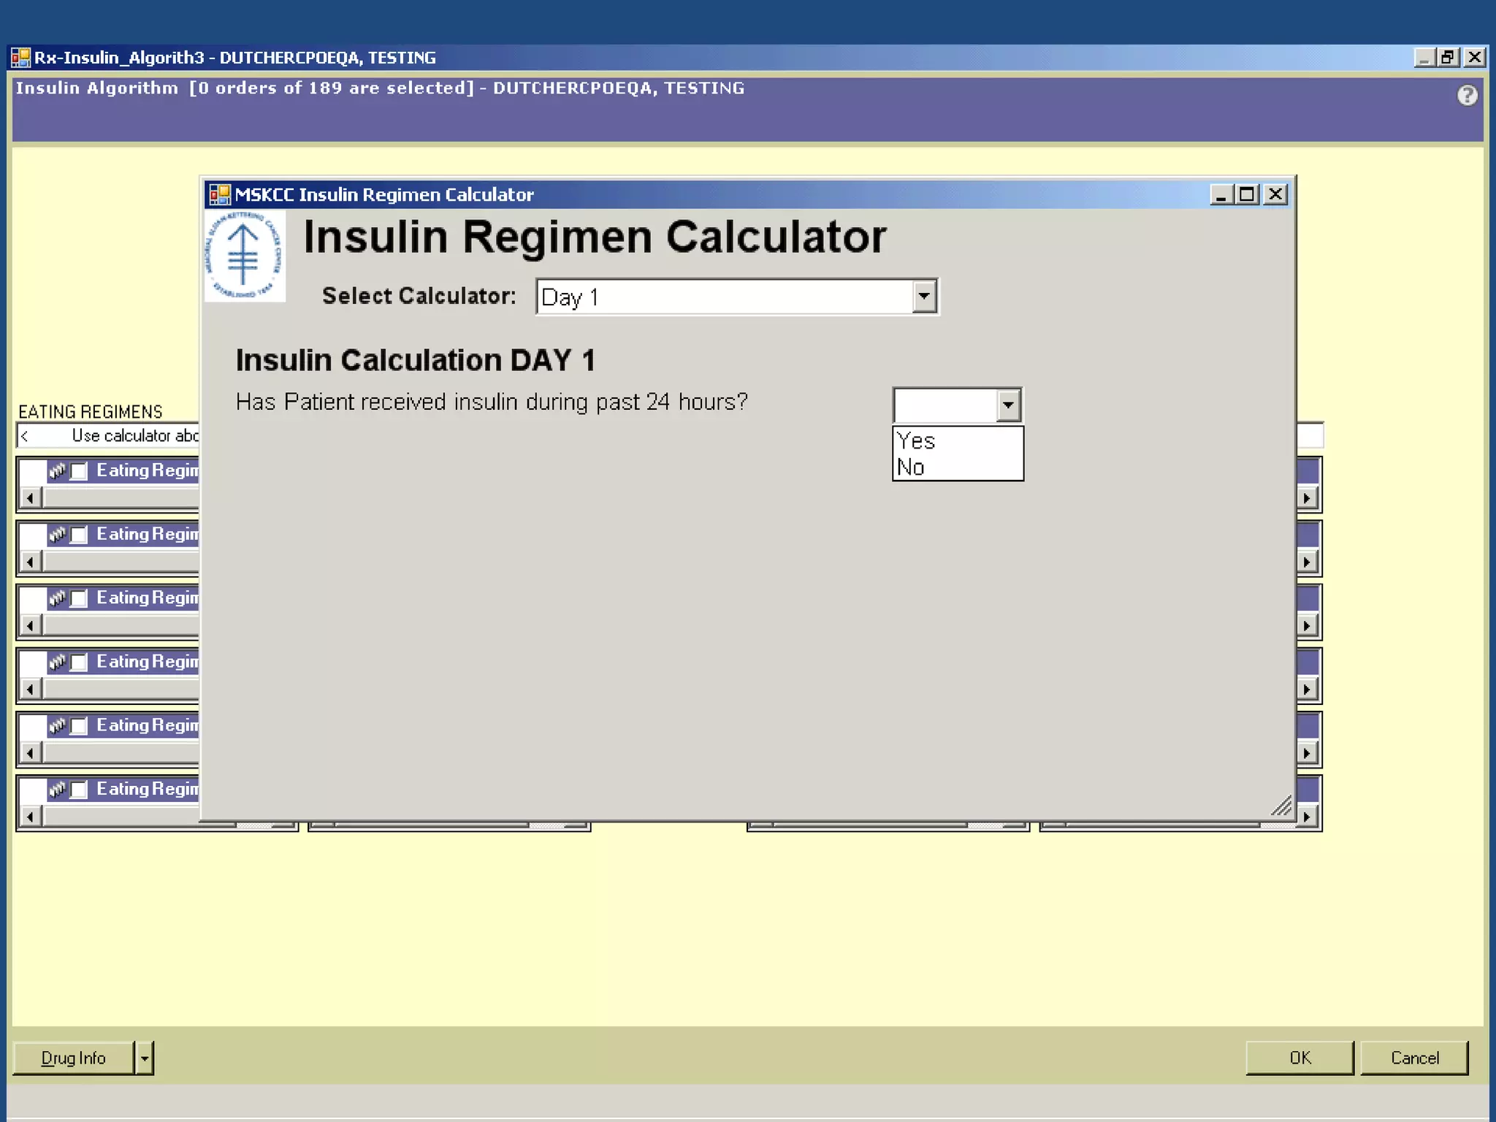
Task: Click the fifth Eating Regimen row icon
Action: [58, 725]
